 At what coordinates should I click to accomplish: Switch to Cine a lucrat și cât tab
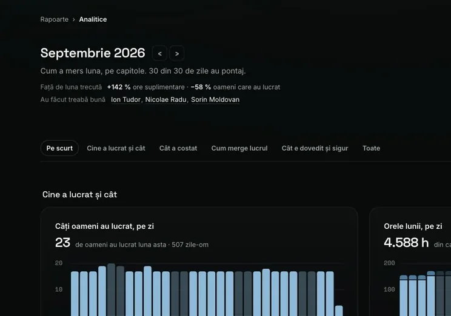[x=116, y=148]
